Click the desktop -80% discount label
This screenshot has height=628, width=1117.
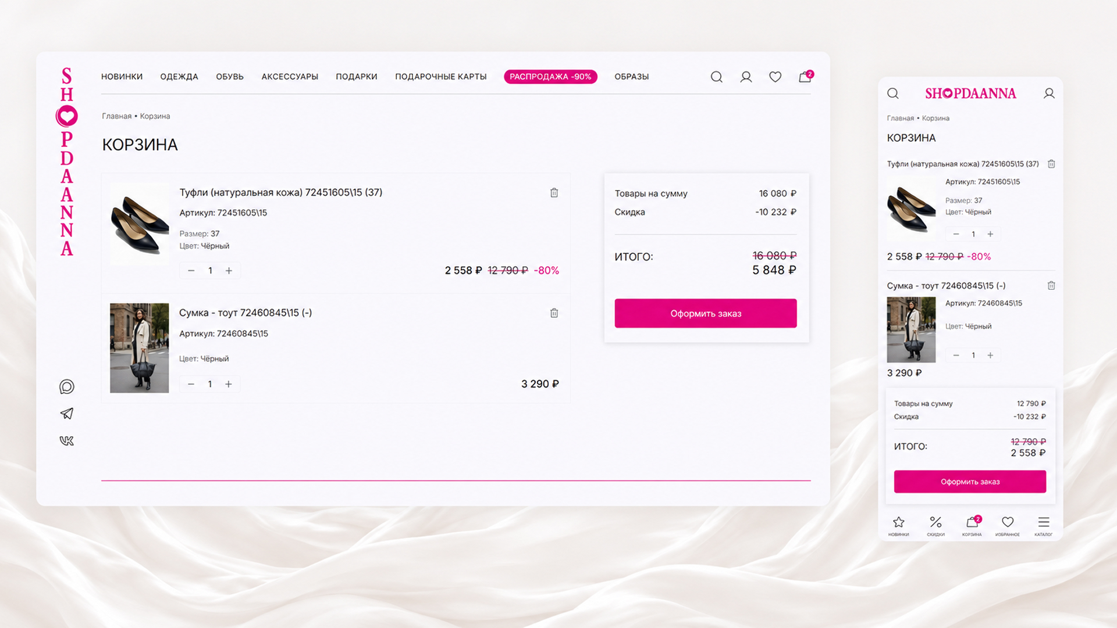tap(546, 271)
